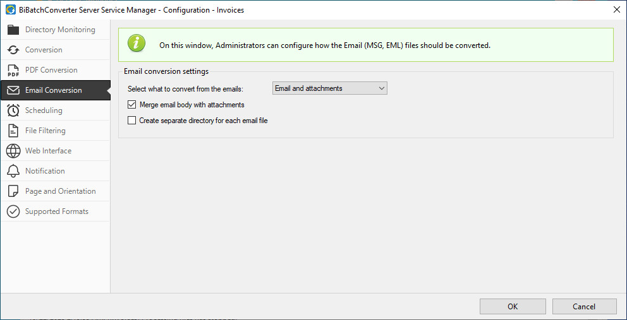
Task: Click the File Filtering document icon
Action: pos(13,131)
